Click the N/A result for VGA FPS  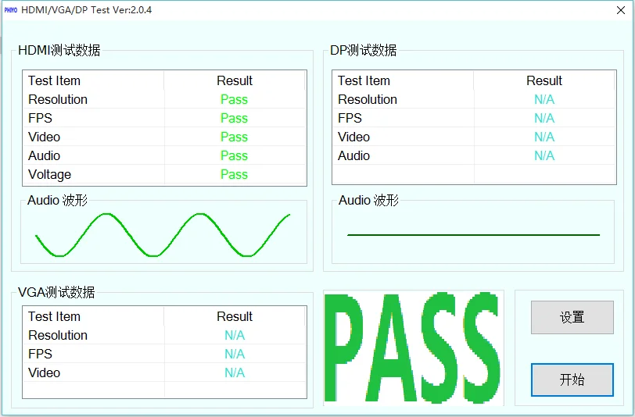235,354
